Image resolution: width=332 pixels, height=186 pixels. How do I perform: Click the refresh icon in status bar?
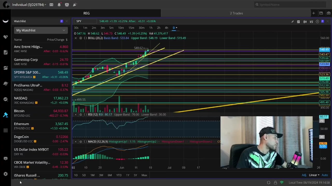click(x=269, y=183)
